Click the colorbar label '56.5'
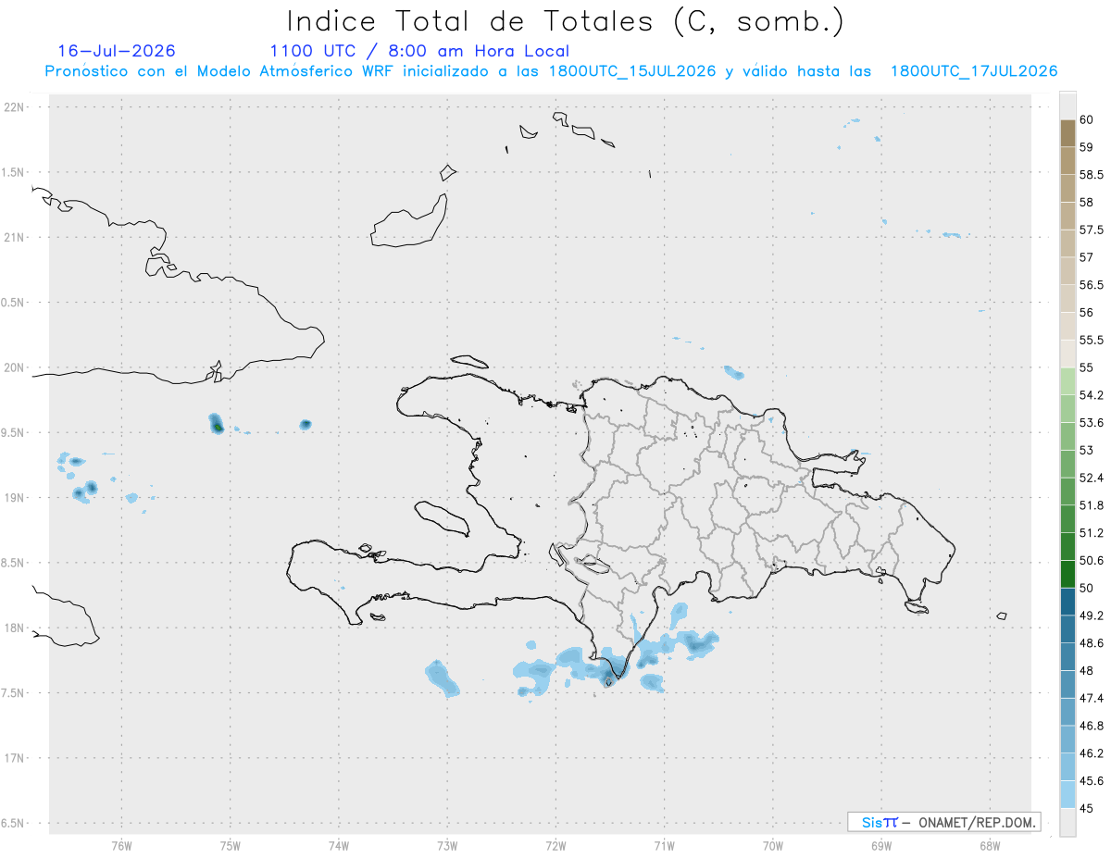1111x858 pixels. (x=1091, y=285)
